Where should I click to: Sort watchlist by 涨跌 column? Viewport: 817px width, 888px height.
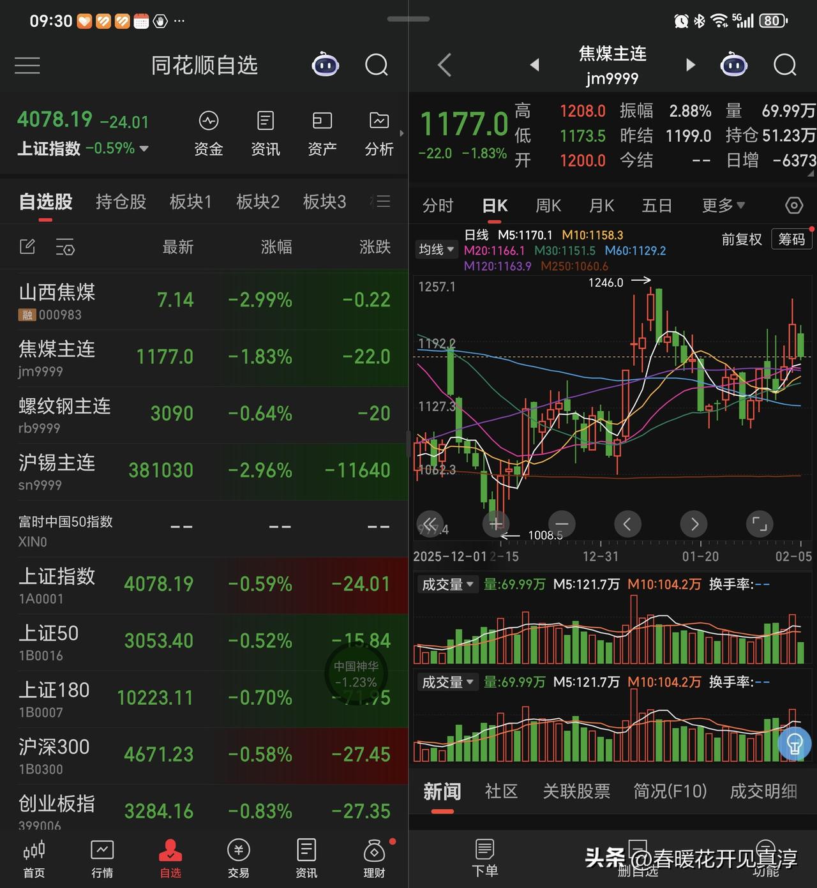[x=375, y=247]
